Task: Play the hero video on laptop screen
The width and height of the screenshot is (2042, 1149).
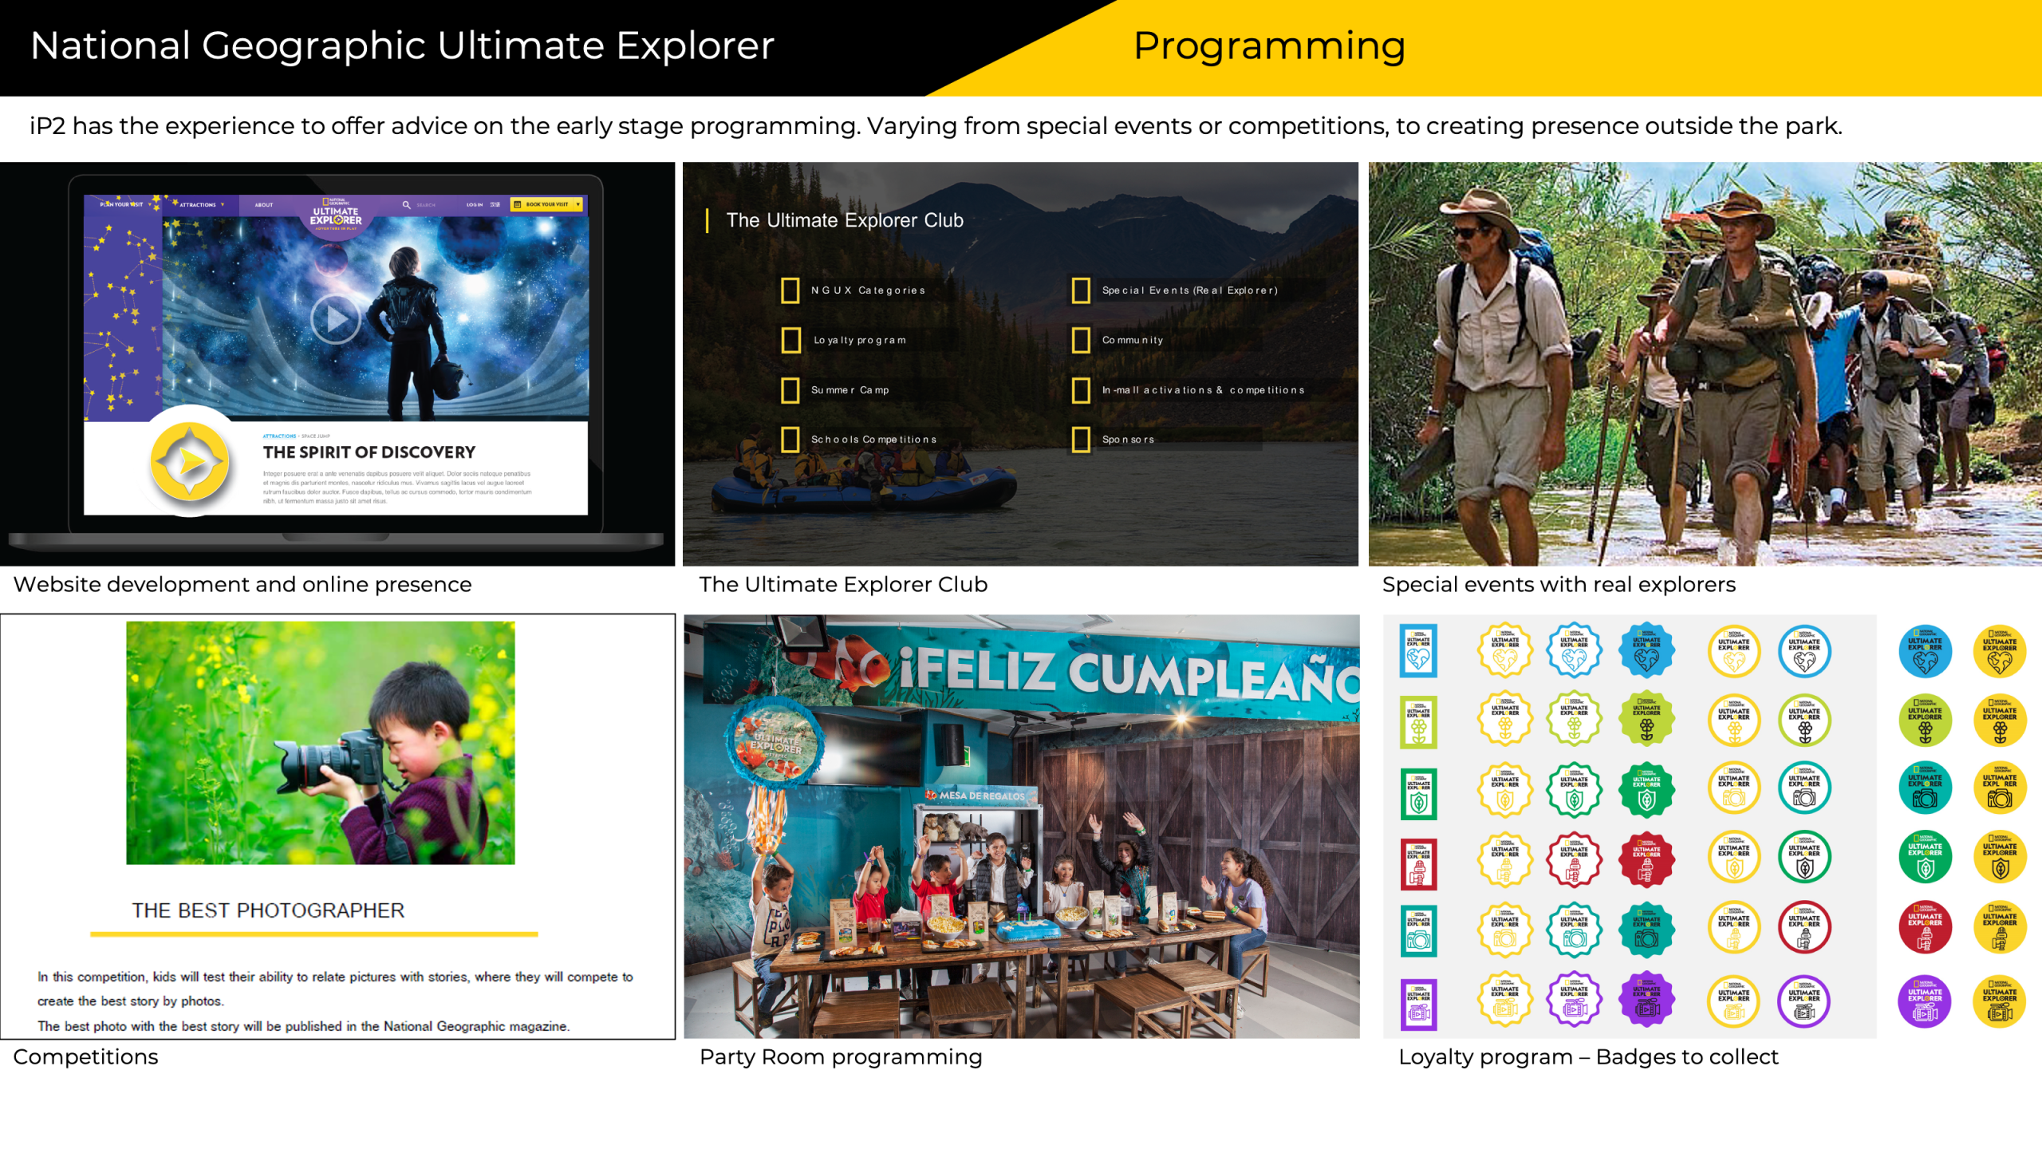Action: 335,319
